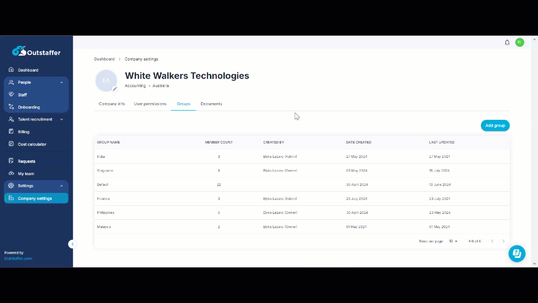
Task: Sort by GROUP NAME column header
Action: (x=108, y=142)
